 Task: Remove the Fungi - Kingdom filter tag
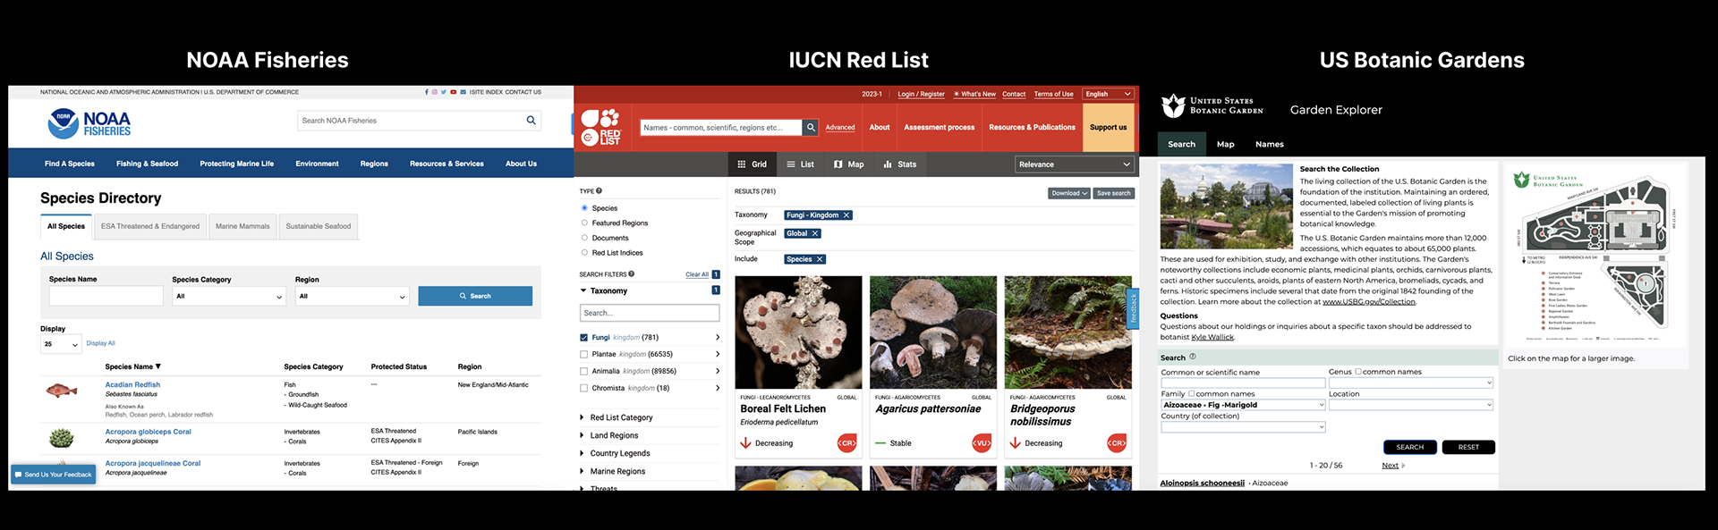pos(846,215)
